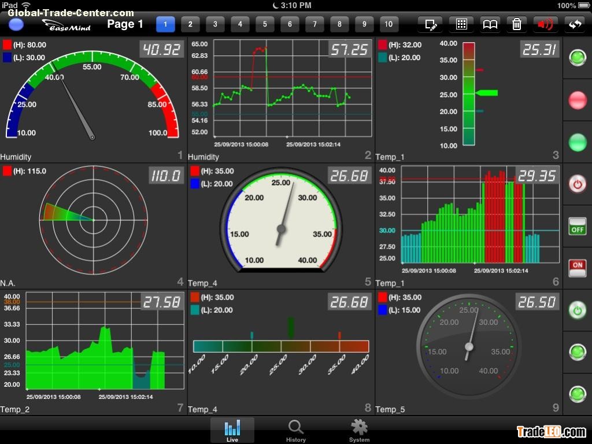The width and height of the screenshot is (592, 444).
Task: Toggle the red power button switch
Action: pyautogui.click(x=577, y=184)
